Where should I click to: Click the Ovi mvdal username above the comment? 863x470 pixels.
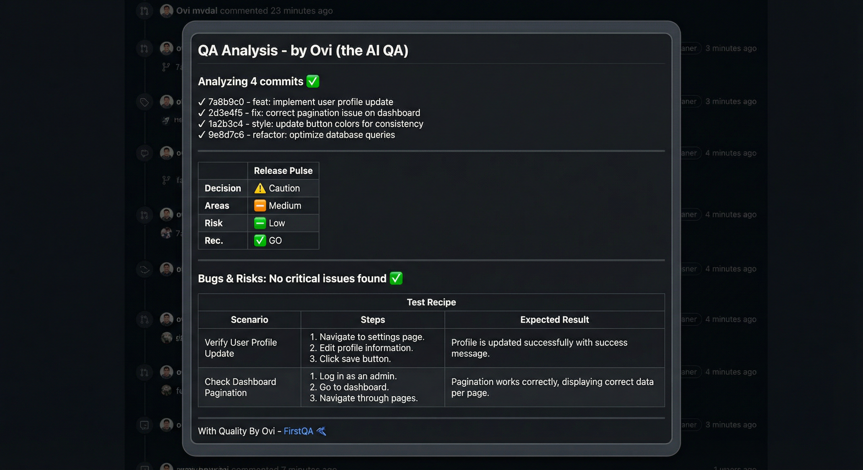tap(197, 10)
